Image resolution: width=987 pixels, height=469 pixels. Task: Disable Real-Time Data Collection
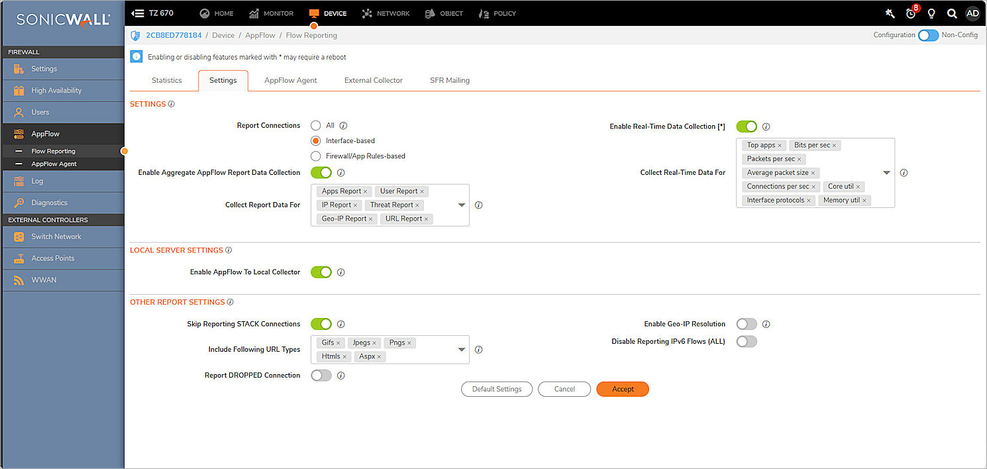(747, 127)
